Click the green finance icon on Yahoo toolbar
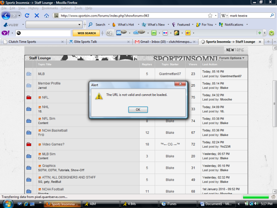The width and height of the screenshot is (277, 208). 154,33
